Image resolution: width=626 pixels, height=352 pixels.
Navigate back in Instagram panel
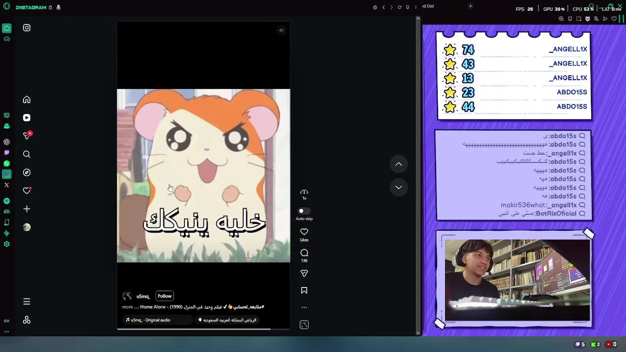coord(383,7)
